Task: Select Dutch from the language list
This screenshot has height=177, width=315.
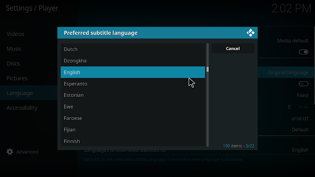Action: pos(133,49)
